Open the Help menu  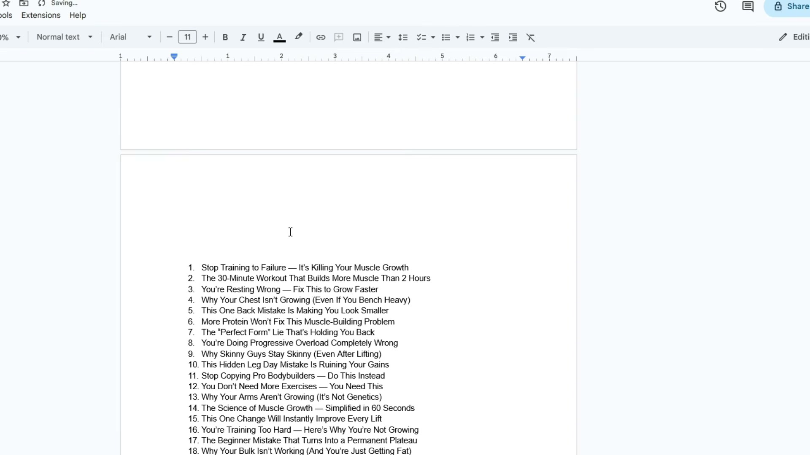click(x=78, y=15)
